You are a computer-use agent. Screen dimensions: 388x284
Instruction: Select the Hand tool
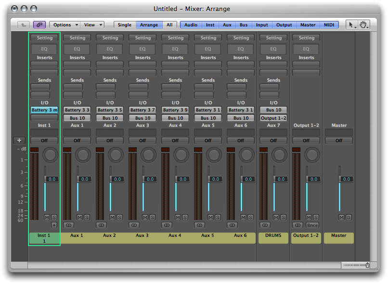click(364, 25)
